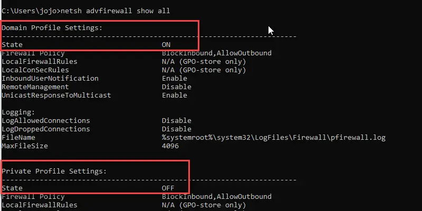Click the LogAllowedConnections label
422x211 pixels.
tap(46, 121)
